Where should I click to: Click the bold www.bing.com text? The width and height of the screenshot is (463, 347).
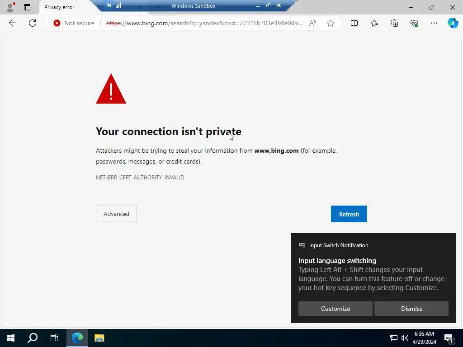point(276,150)
